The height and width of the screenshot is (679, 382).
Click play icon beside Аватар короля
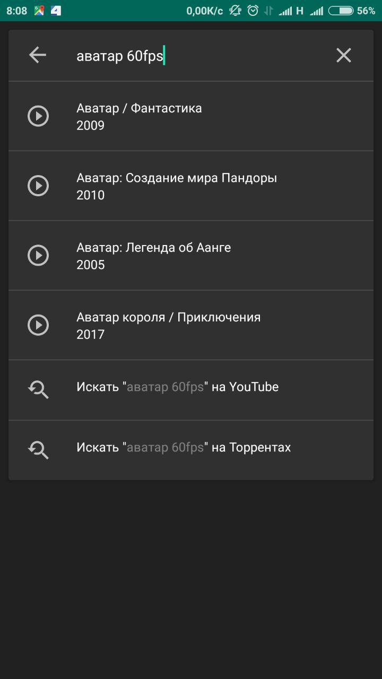point(38,325)
